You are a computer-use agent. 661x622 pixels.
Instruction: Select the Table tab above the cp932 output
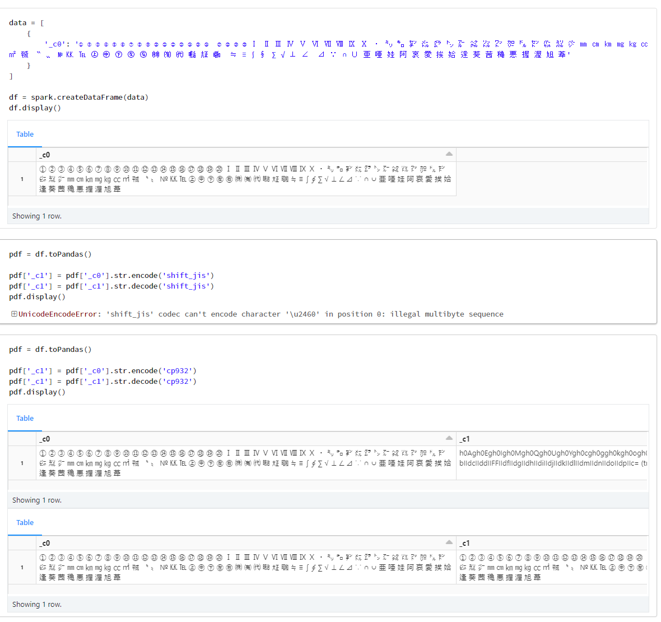tap(25, 418)
